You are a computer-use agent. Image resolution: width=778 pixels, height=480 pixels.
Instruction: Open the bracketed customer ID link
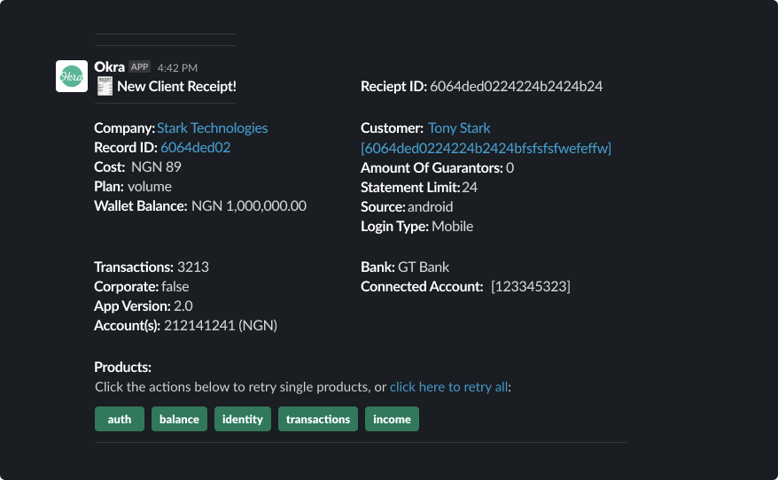point(486,148)
